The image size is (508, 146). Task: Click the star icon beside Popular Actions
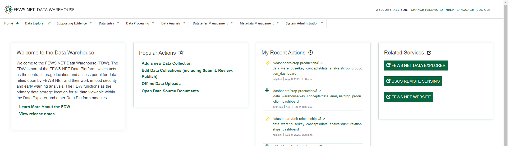pyautogui.click(x=181, y=52)
